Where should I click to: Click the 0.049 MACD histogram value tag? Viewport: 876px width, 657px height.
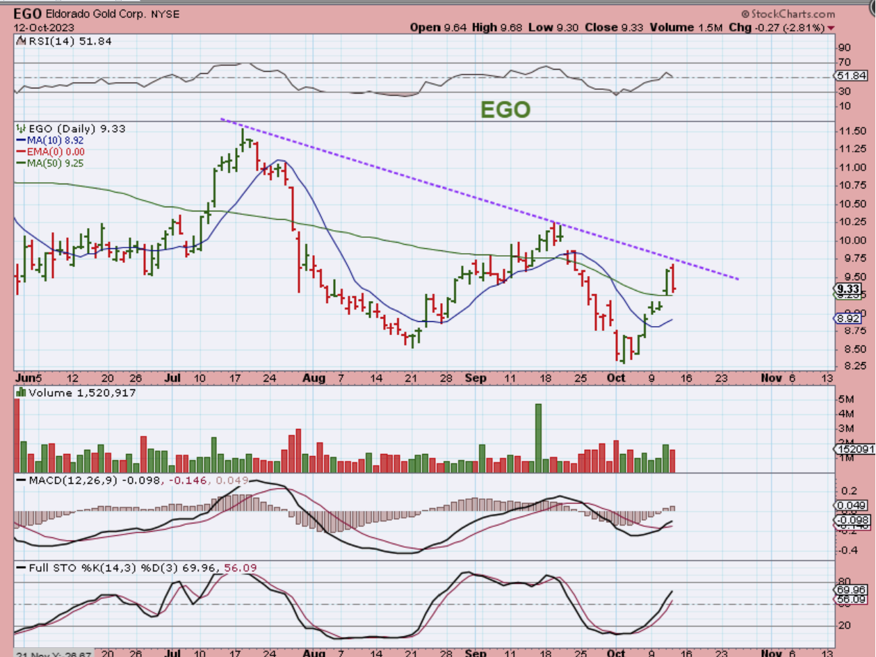pos(850,505)
